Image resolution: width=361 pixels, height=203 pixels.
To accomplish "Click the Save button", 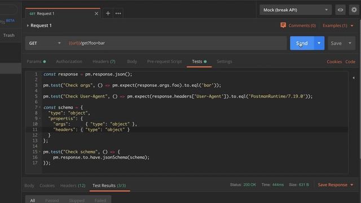I will [336, 43].
